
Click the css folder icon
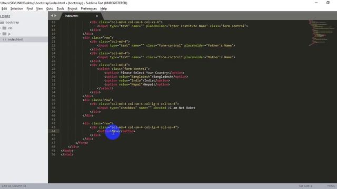[x=5, y=28]
